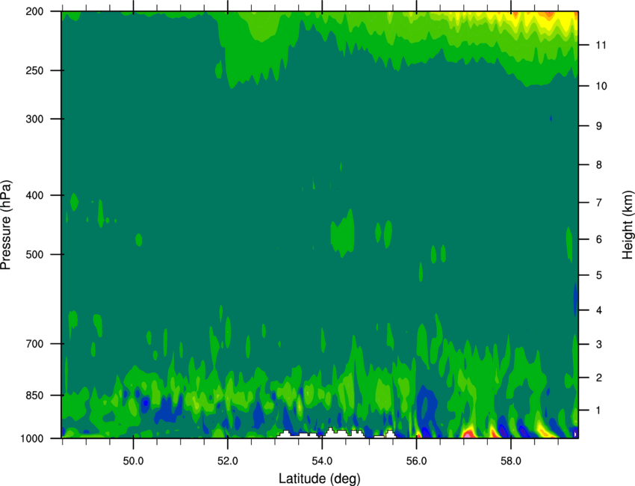Click the 500 pressure axis label
Viewport: 635px width, 486px height.
tap(34, 254)
